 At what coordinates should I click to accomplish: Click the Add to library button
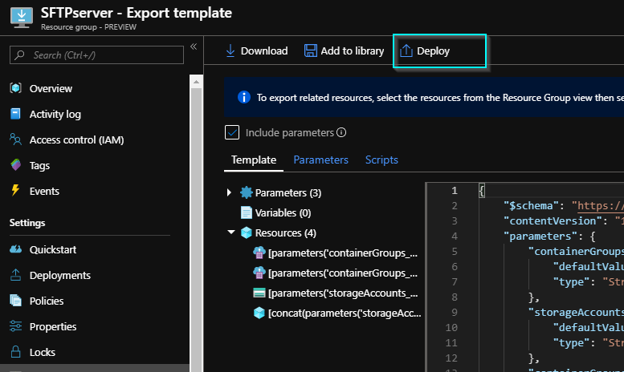pos(344,51)
